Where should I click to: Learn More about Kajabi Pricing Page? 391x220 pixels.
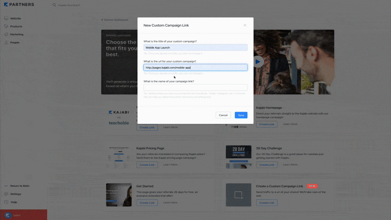click(170, 165)
